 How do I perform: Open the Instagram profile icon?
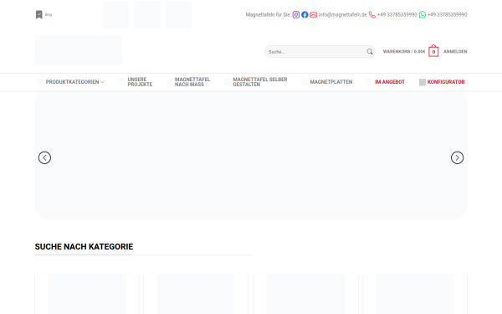point(296,15)
